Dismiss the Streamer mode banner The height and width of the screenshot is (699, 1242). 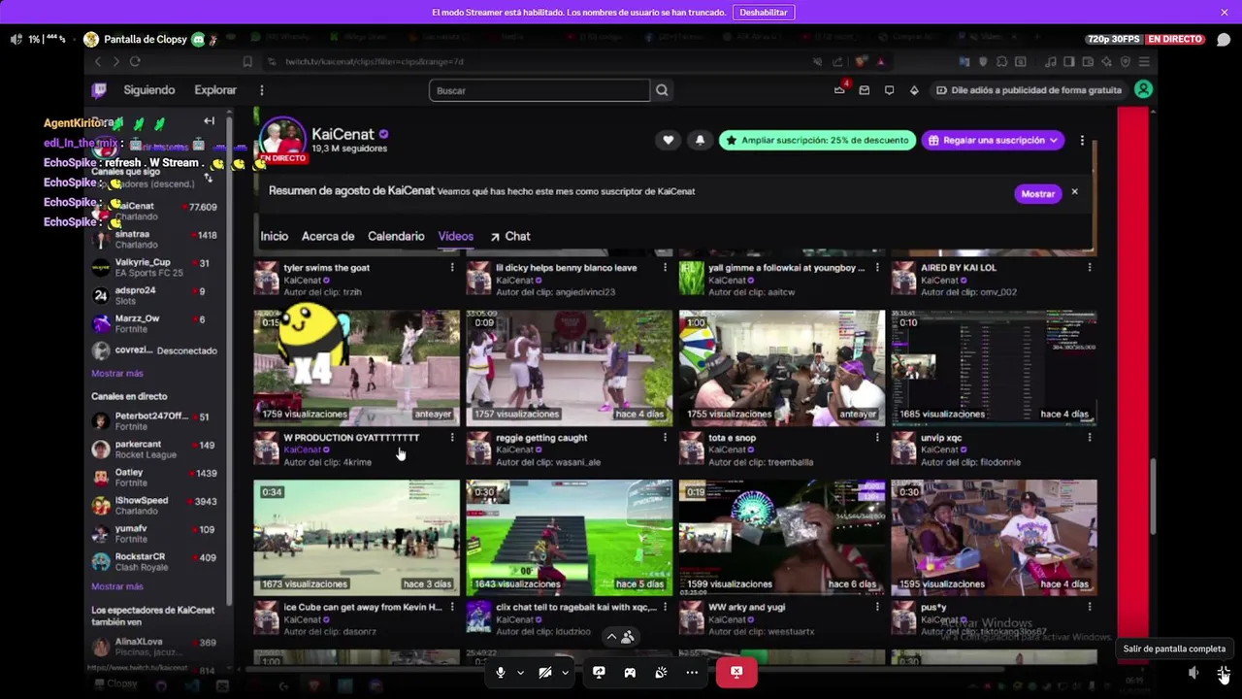[x=1225, y=13]
